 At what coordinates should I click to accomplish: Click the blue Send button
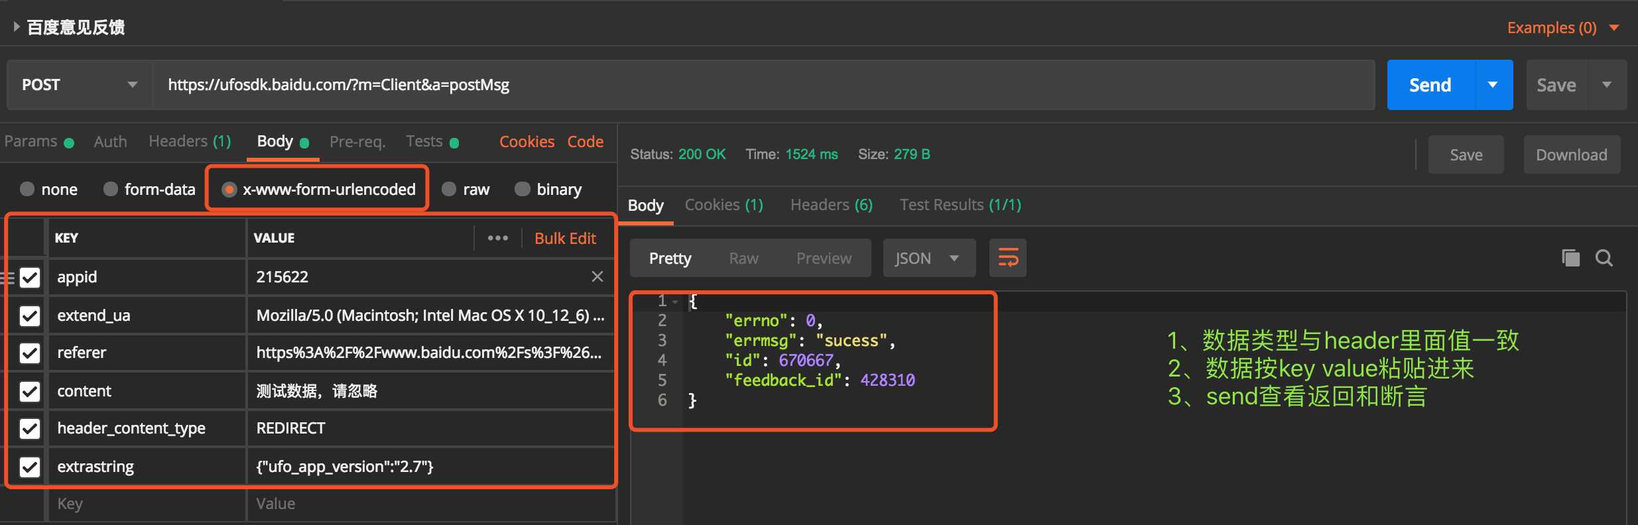pos(1431,85)
